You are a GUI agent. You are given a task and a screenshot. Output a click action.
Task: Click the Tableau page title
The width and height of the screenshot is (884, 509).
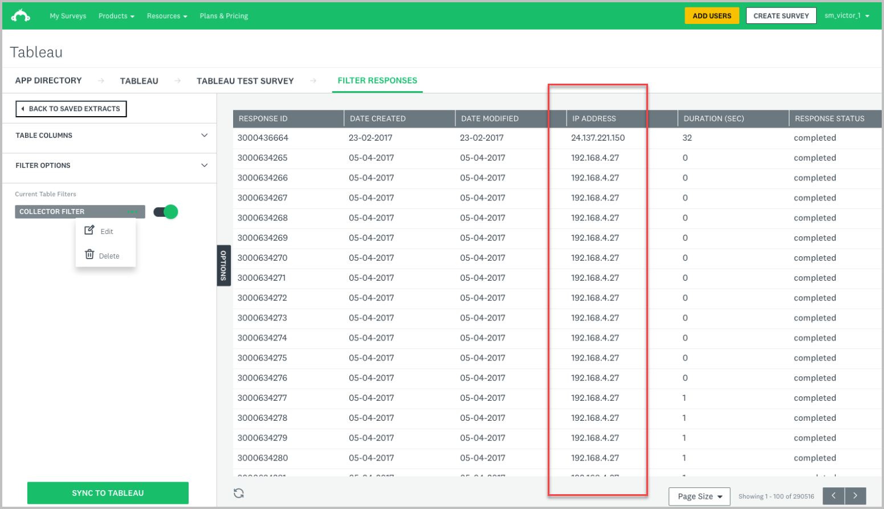[36, 52]
